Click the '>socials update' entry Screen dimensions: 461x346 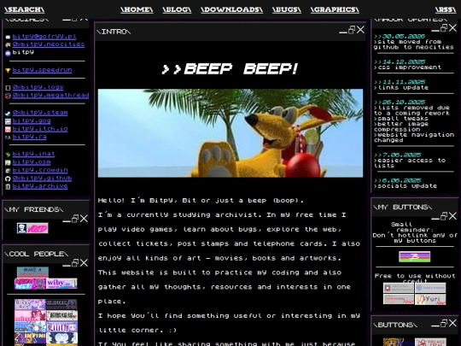click(406, 186)
